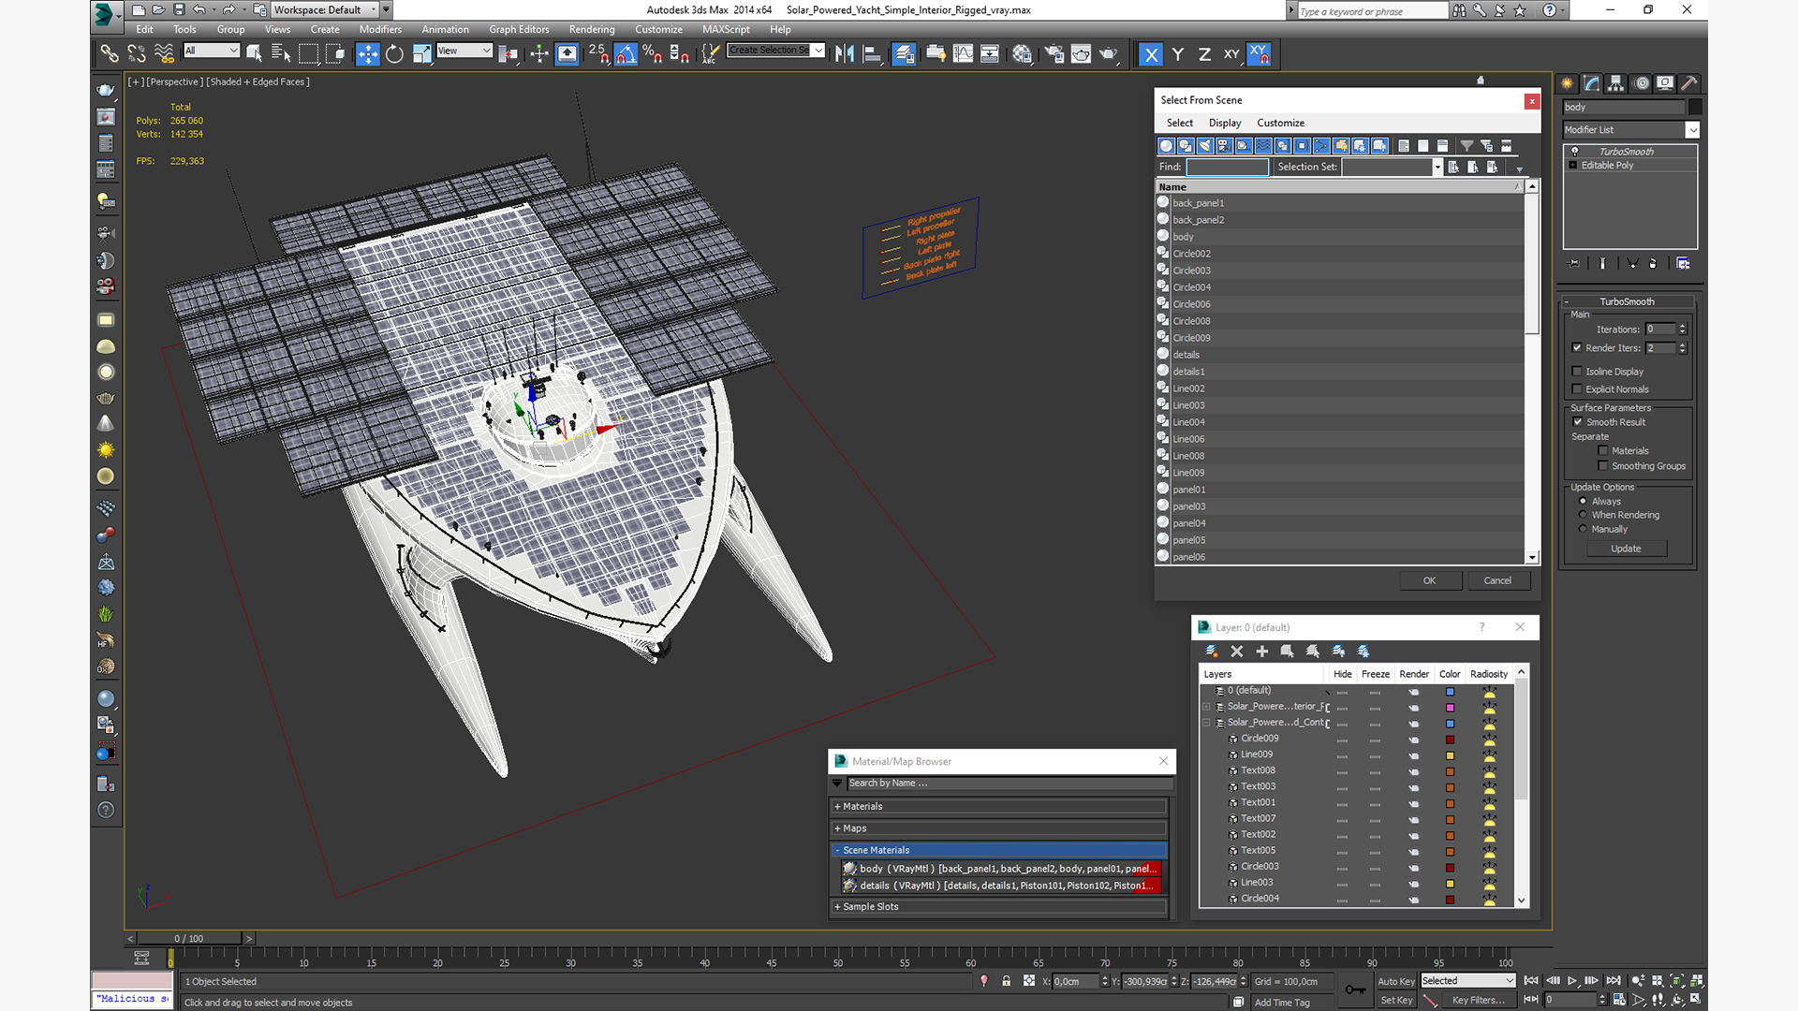Toggle Smooth Result checkbox
This screenshot has height=1011, width=1798.
click(1578, 422)
